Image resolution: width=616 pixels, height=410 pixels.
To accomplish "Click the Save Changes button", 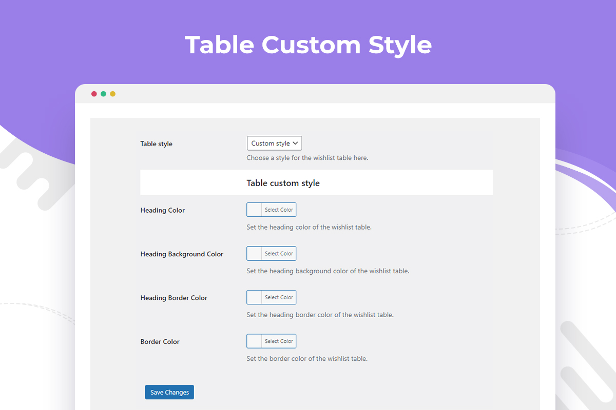I will coord(169,392).
